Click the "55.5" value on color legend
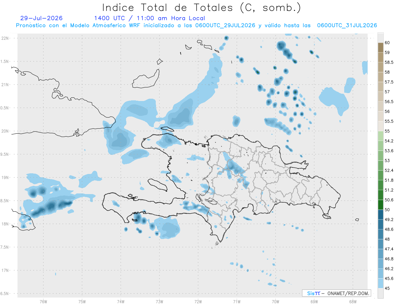Image resolution: width=396 pixels, height=306 pixels. pyautogui.click(x=389, y=121)
